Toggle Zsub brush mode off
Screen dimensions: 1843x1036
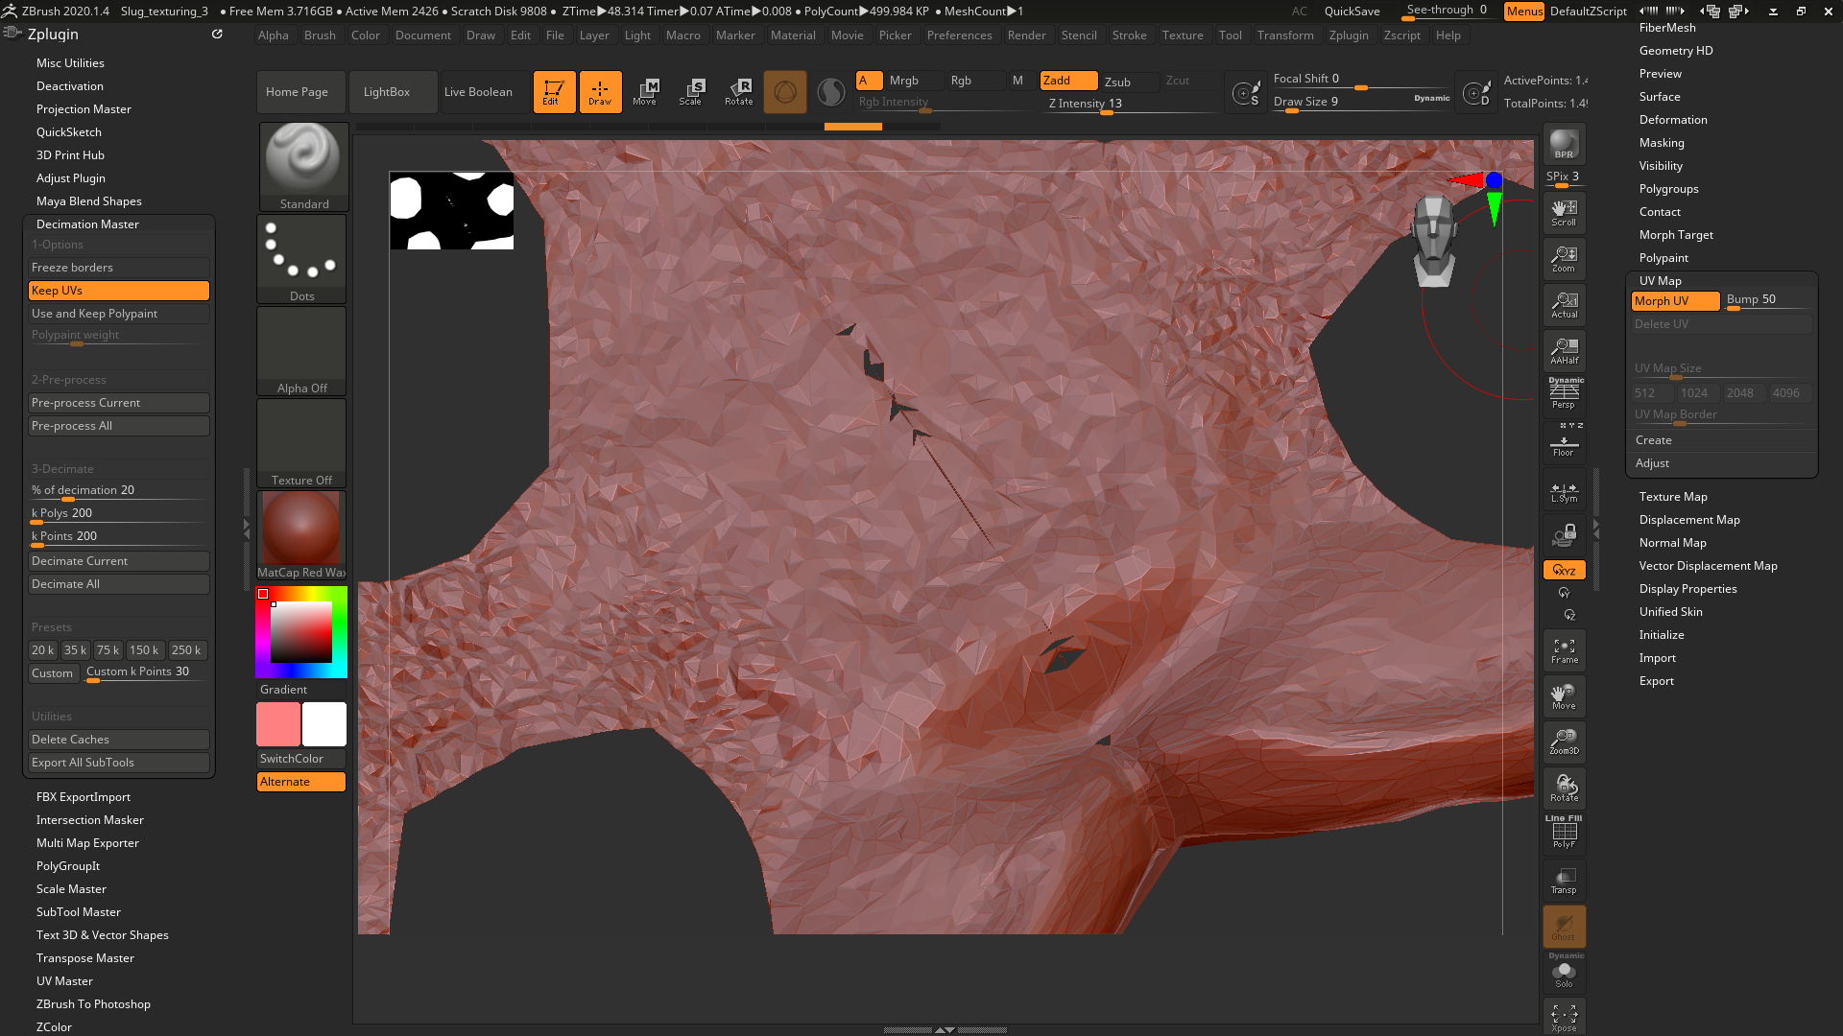[x=1117, y=80]
